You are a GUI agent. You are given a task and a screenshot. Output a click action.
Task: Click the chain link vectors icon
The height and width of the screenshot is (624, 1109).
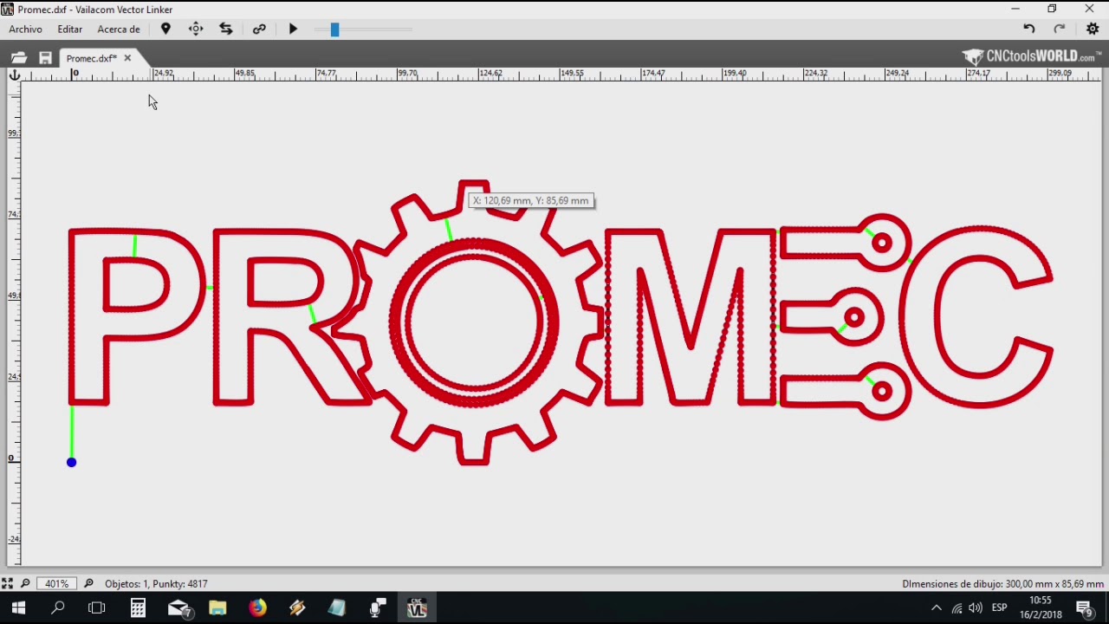click(259, 29)
